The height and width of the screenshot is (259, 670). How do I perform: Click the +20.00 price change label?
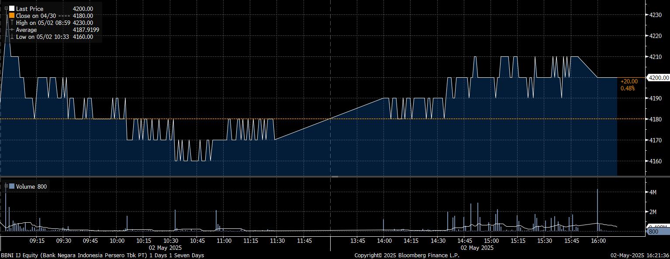coord(628,81)
